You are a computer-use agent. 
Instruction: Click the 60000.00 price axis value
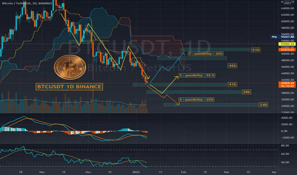287,21
